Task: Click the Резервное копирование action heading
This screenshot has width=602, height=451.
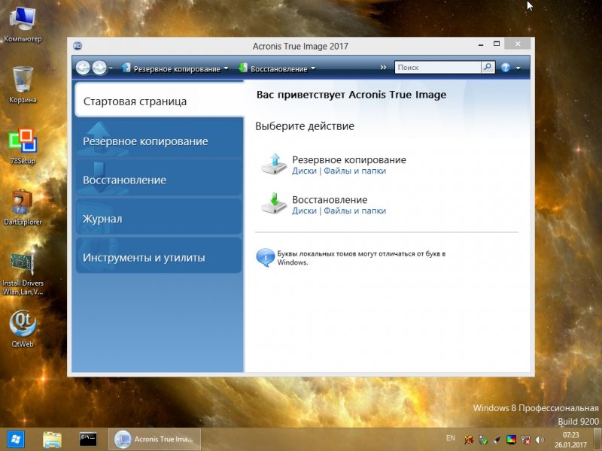Action: [x=349, y=159]
